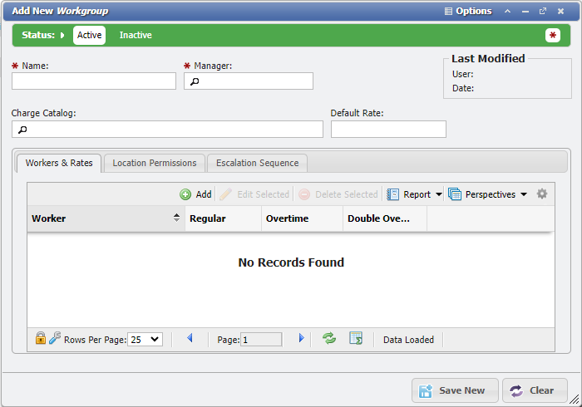
Task: Switch to Escalation Sequence tab
Action: click(258, 163)
